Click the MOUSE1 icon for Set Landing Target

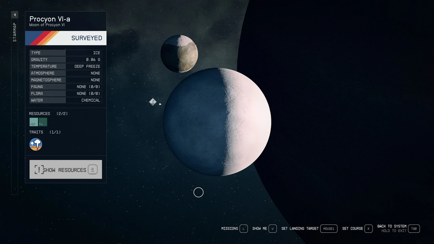point(329,228)
